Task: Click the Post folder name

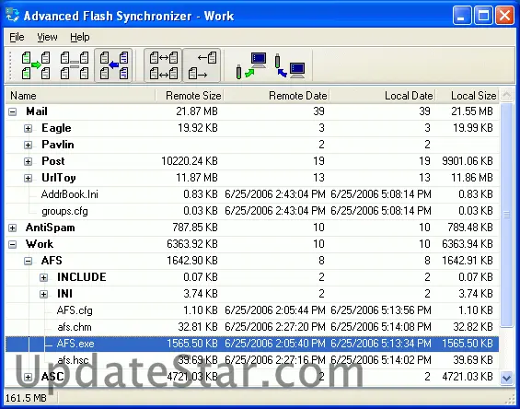Action: coord(53,161)
